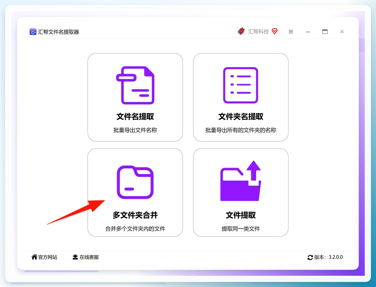
Task: Click the 合并多个文件夹内的文件 description
Action: pyautogui.click(x=135, y=229)
